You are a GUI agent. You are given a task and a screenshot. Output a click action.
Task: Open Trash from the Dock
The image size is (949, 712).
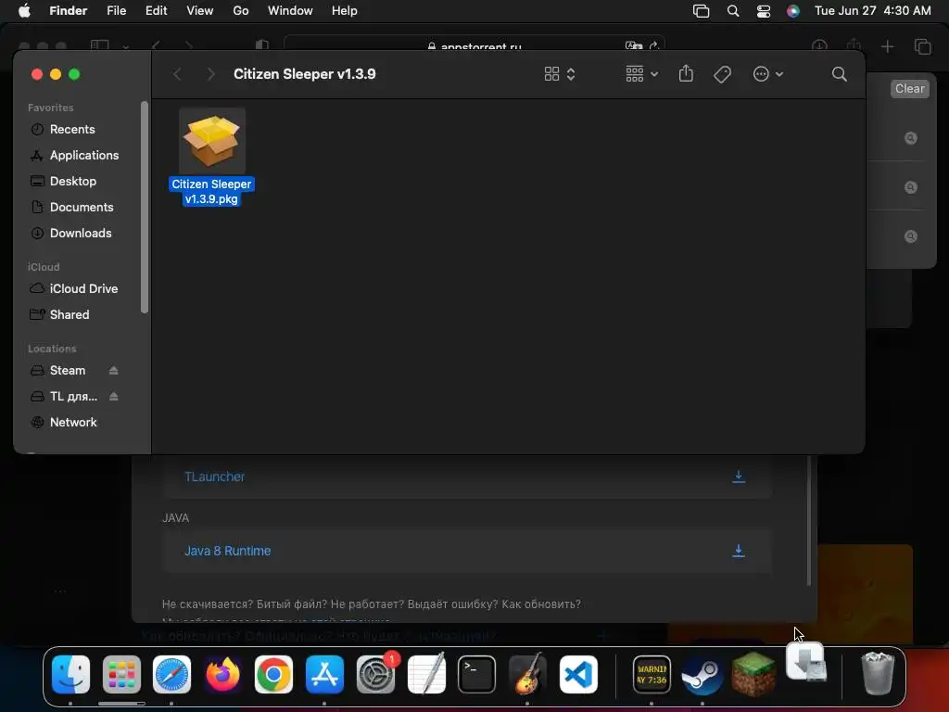click(x=878, y=673)
